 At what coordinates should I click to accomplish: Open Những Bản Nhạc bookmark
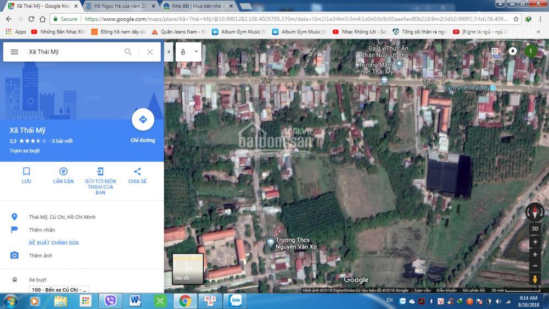pyautogui.click(x=59, y=31)
